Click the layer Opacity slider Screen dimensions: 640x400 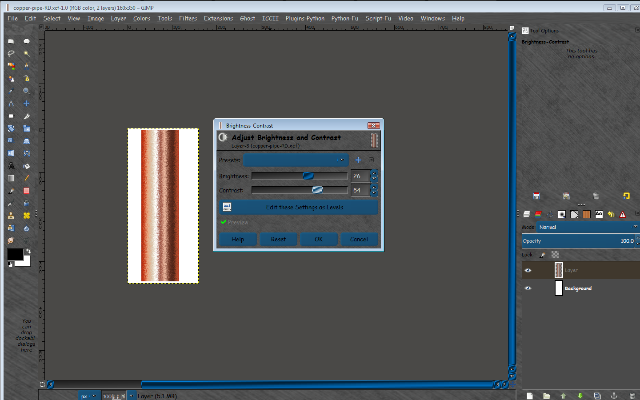579,241
